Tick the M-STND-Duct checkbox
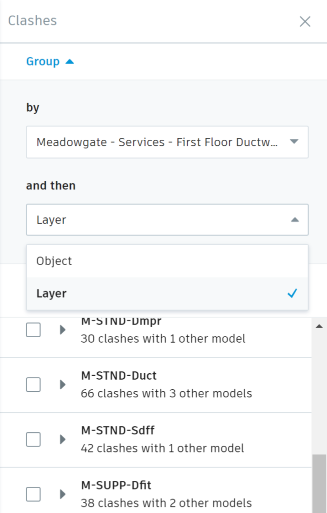Viewport: 327px width, 513px height. (x=33, y=384)
